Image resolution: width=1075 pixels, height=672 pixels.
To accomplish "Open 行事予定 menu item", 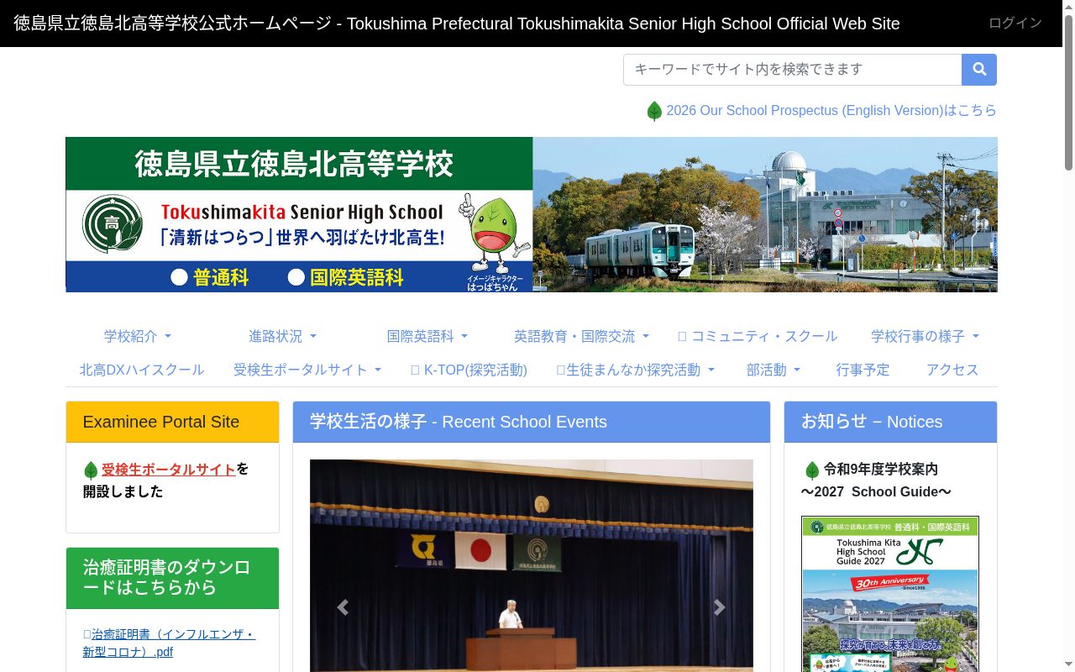I will (x=863, y=370).
